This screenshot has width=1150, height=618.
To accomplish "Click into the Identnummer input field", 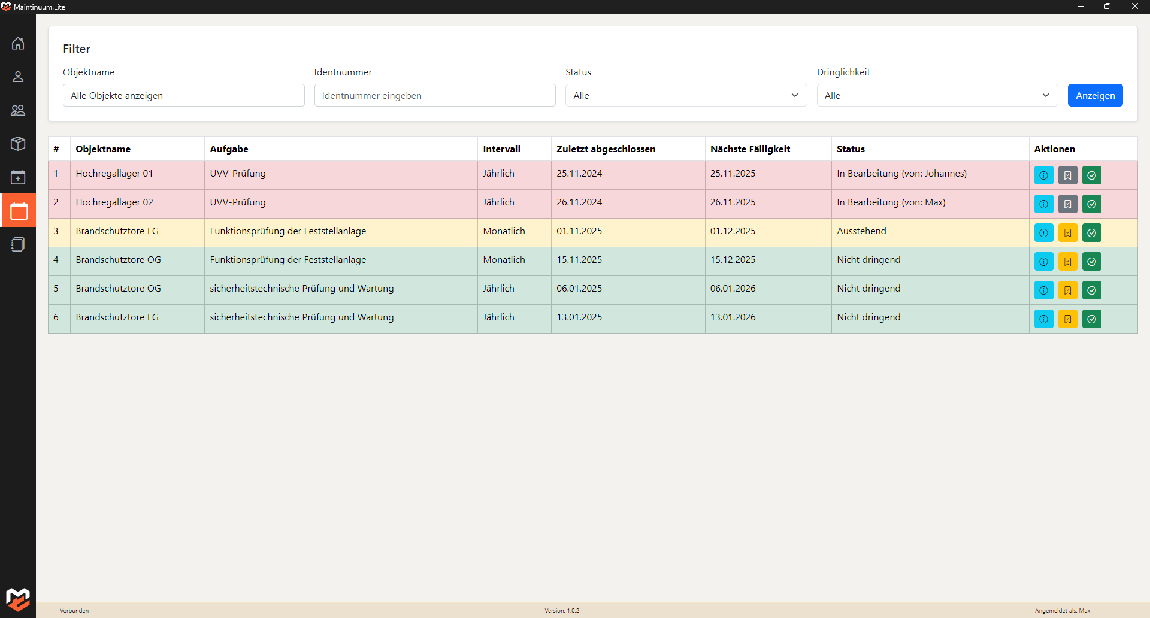I will [434, 95].
